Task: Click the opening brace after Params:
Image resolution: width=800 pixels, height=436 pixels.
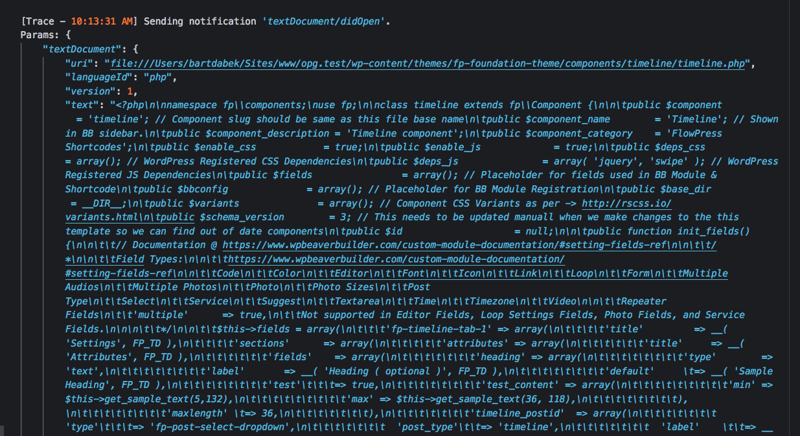Action: 69,34
